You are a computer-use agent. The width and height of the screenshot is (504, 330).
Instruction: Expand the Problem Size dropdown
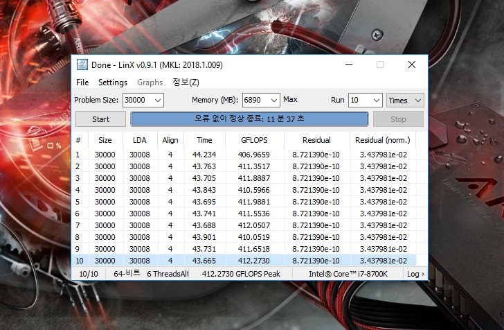158,100
